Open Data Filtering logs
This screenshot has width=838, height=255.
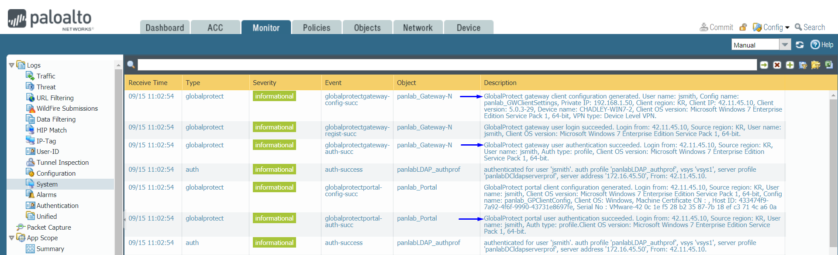pos(56,119)
